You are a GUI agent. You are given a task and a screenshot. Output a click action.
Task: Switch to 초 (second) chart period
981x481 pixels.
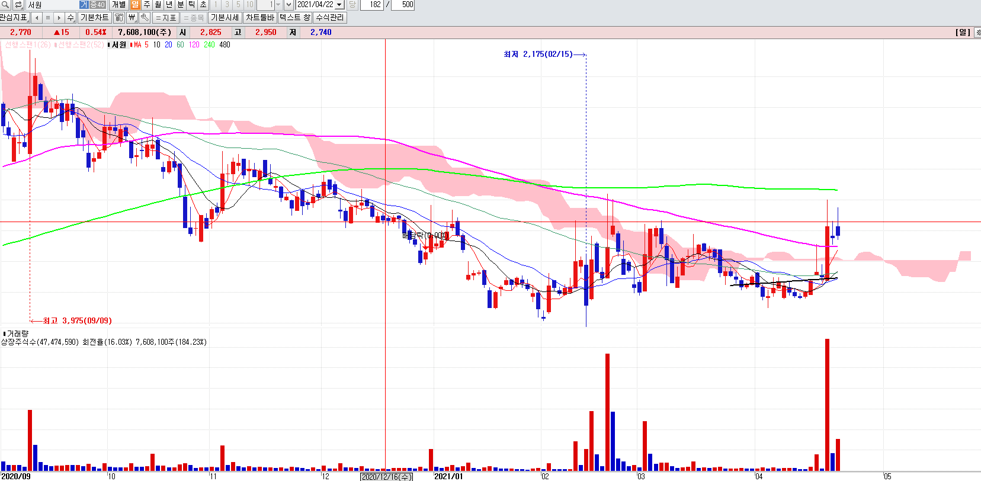[203, 5]
